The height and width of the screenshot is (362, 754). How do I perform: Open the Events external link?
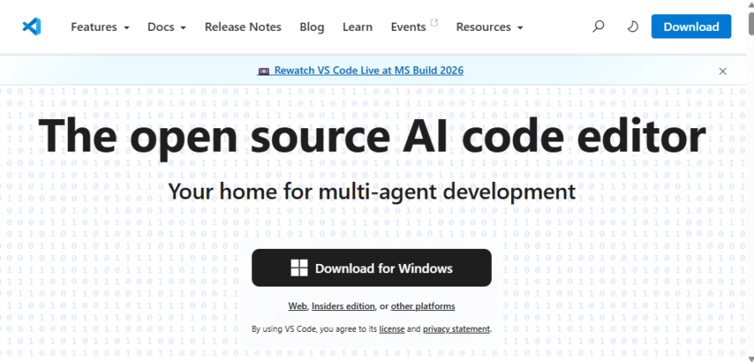(414, 27)
